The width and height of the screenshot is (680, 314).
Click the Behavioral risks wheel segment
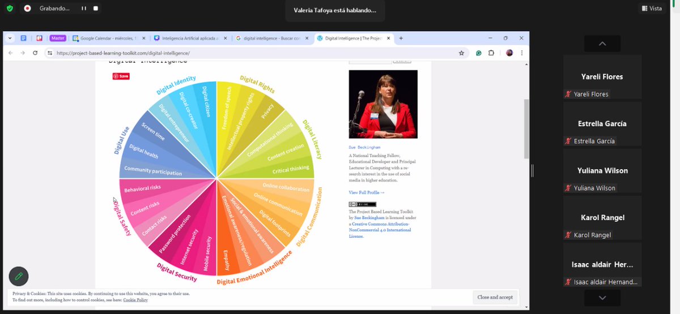click(143, 190)
